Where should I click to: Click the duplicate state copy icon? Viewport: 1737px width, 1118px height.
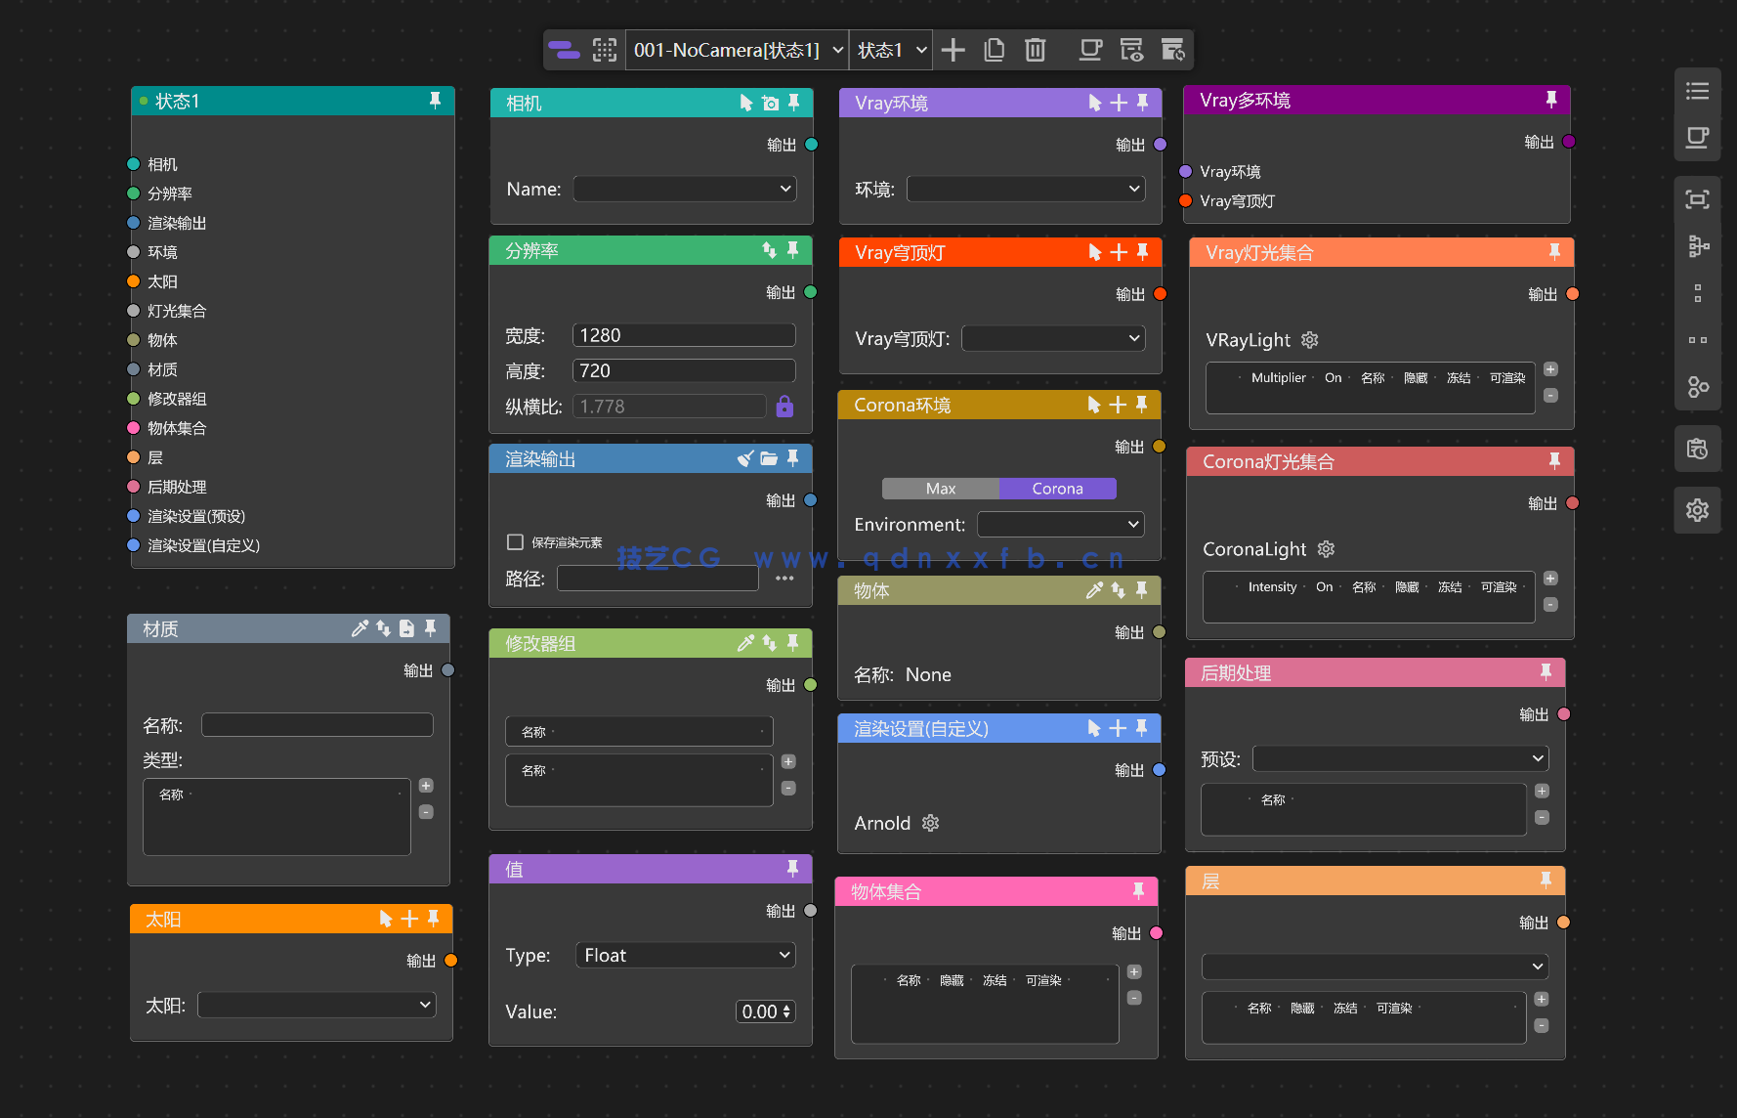tap(995, 50)
